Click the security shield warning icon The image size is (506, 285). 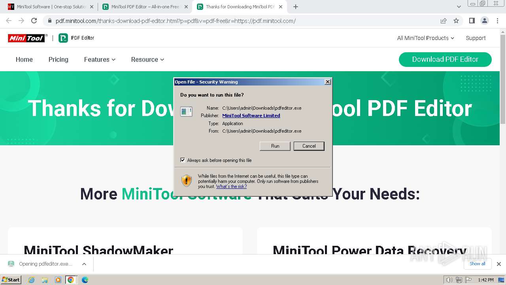187,180
